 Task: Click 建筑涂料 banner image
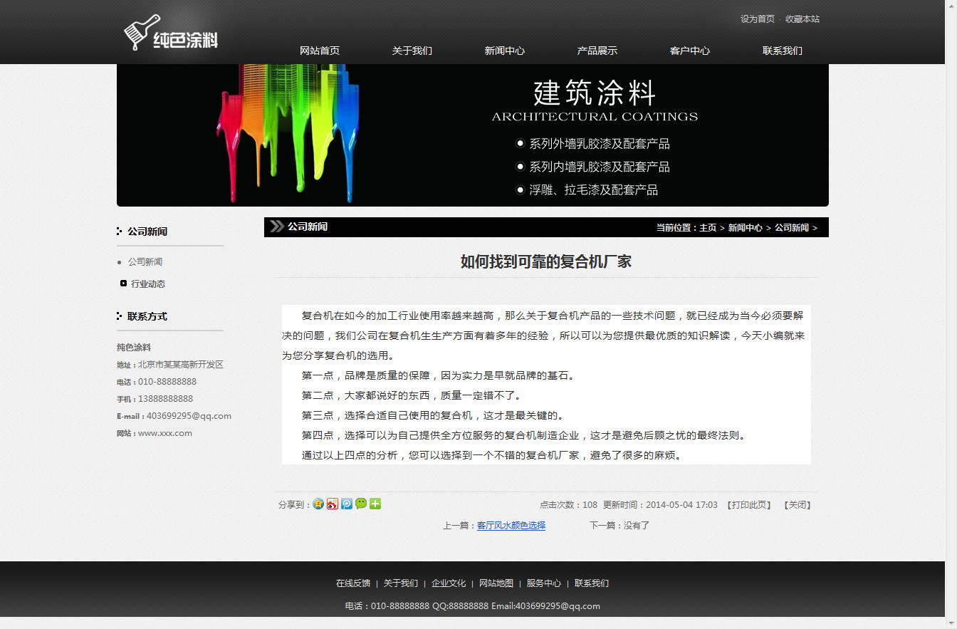473,135
